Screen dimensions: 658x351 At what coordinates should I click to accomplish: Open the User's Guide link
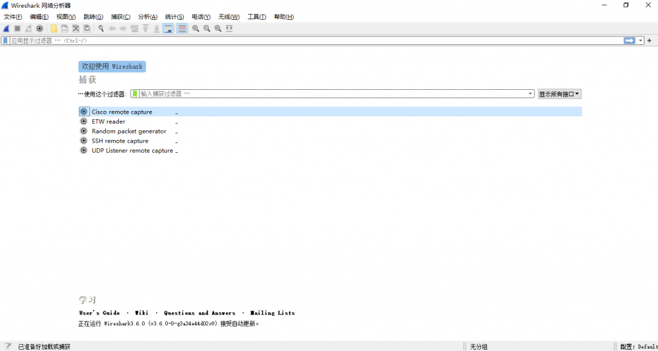click(x=100, y=313)
